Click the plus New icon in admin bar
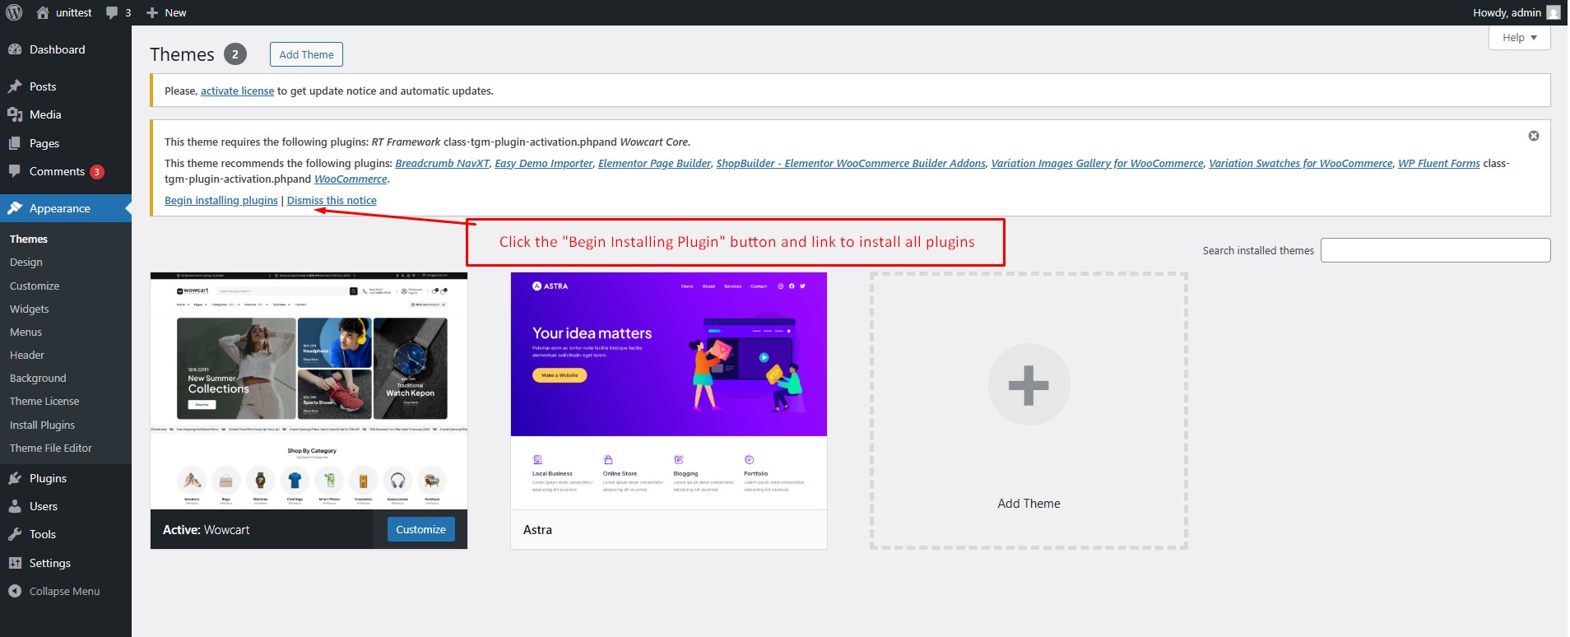This screenshot has height=637, width=1570. coord(151,12)
